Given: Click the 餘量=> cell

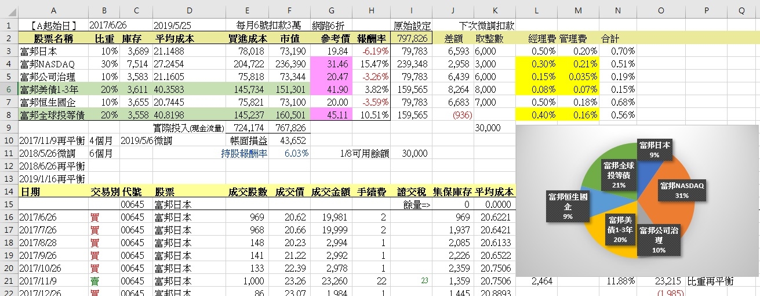Looking at the screenshot, I should click(411, 204).
